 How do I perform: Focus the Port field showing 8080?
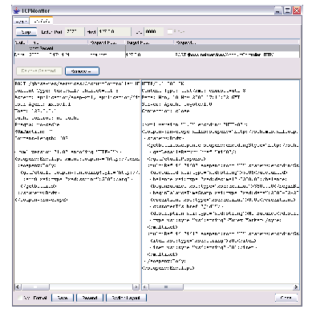[x=154, y=31]
